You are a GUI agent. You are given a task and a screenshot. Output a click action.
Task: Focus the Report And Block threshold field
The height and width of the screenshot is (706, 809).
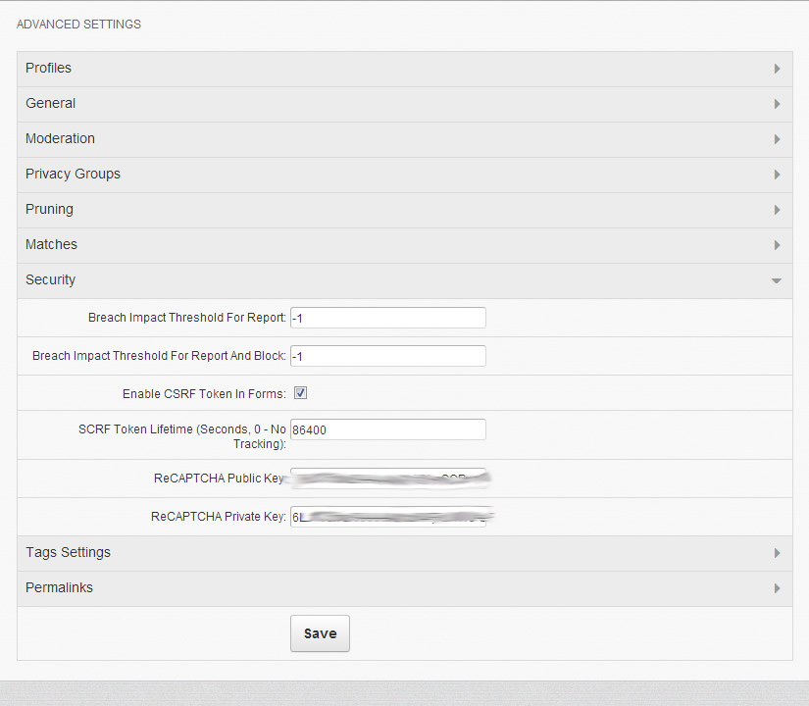[387, 356]
